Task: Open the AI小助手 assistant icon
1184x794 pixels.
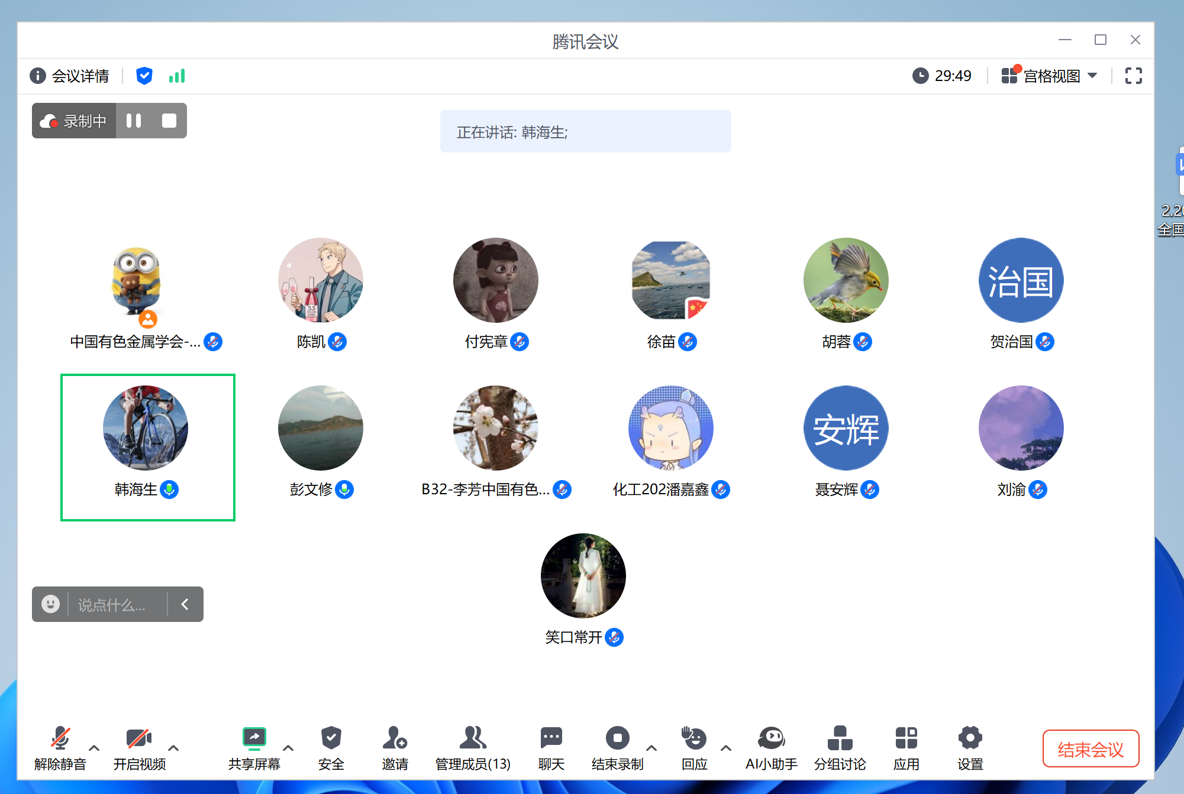Action: [771, 738]
